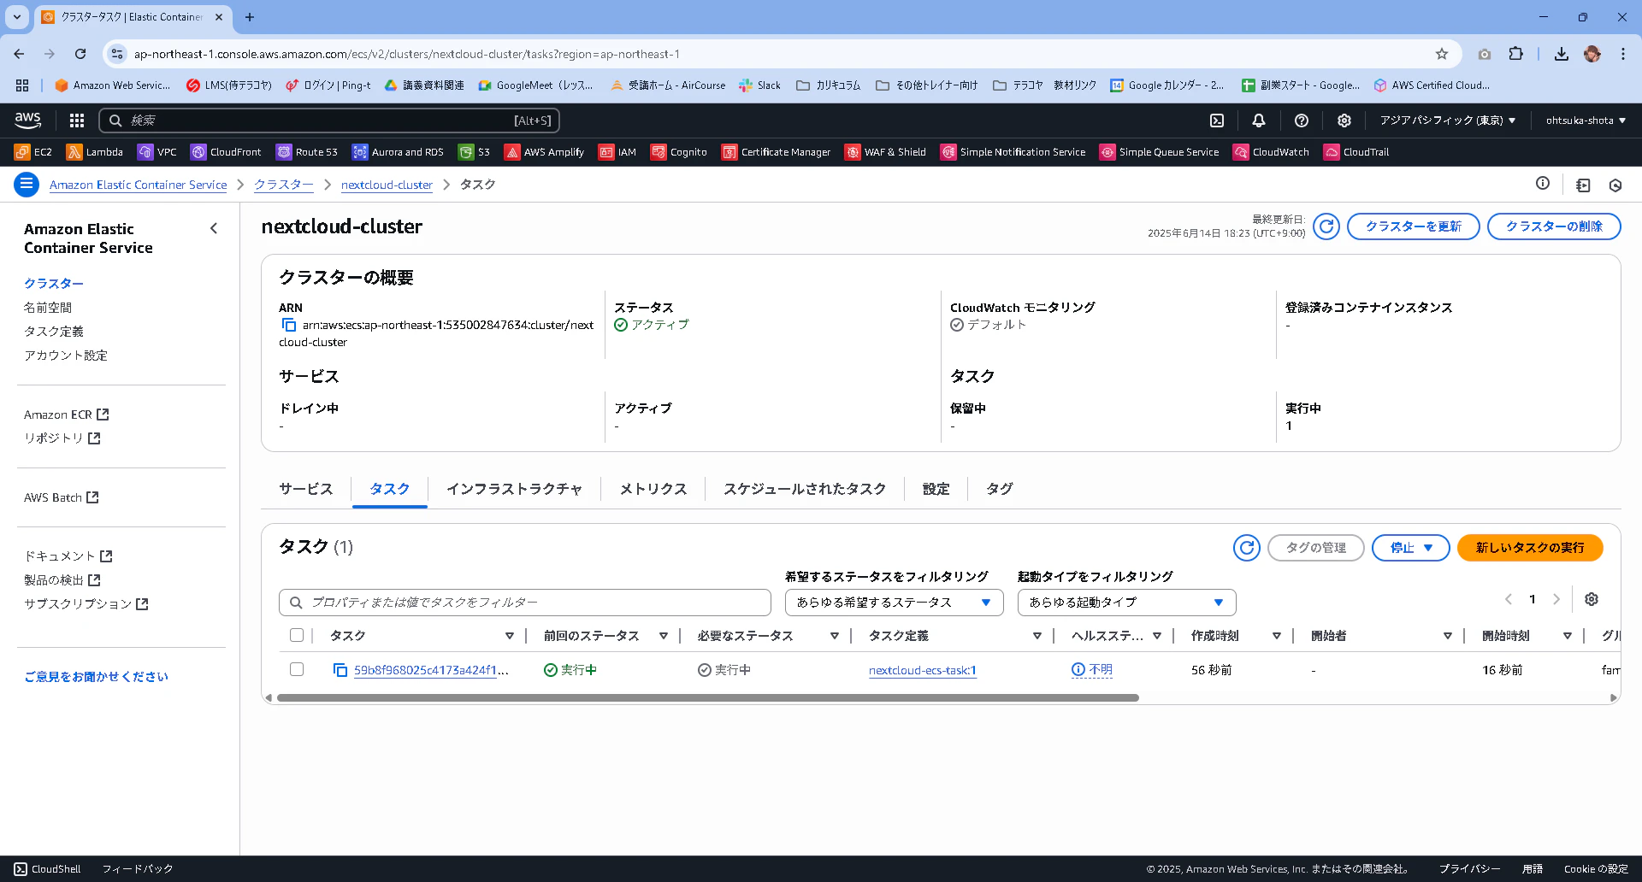Open a new browser tab
This screenshot has height=882, width=1642.
pyautogui.click(x=250, y=17)
